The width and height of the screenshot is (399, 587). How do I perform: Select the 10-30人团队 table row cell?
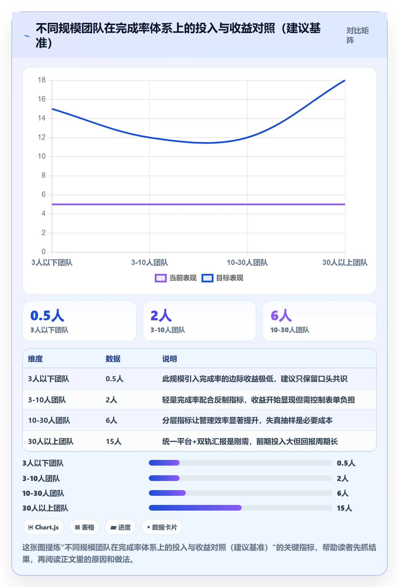pyautogui.click(x=49, y=420)
